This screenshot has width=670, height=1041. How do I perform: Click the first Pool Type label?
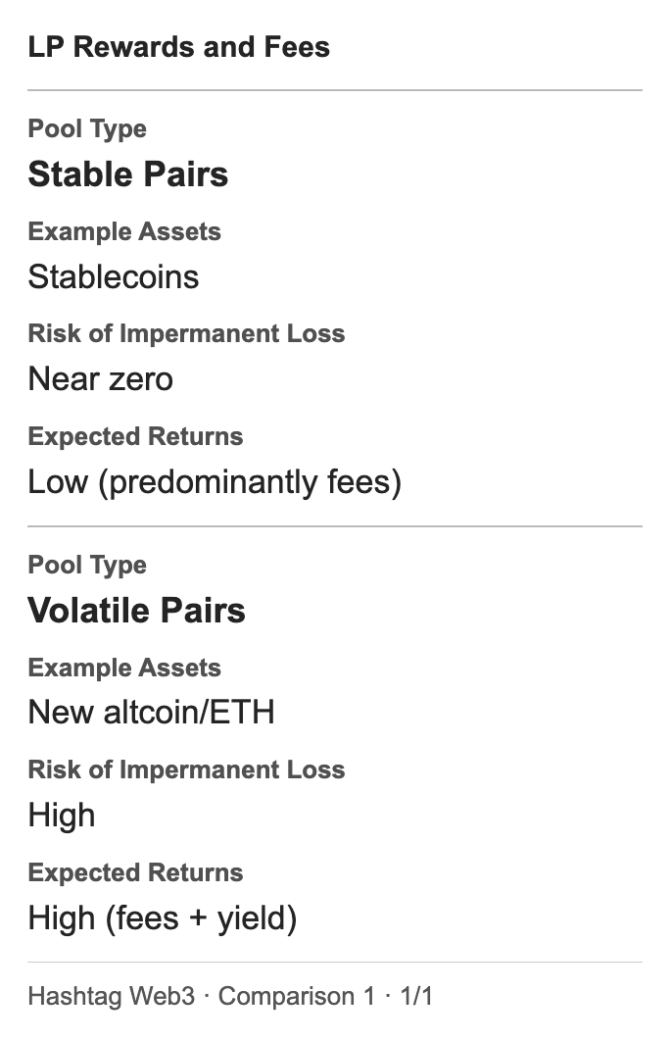coord(87,128)
